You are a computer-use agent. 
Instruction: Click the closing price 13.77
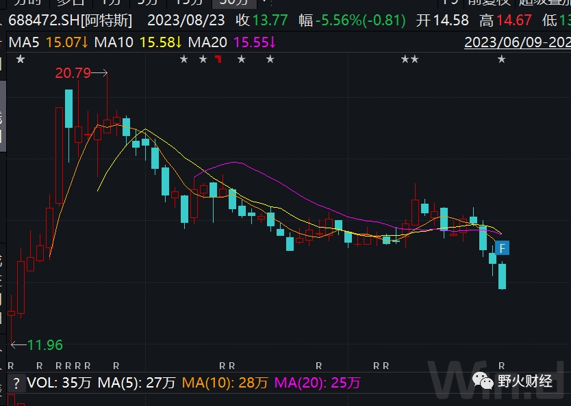(270, 21)
